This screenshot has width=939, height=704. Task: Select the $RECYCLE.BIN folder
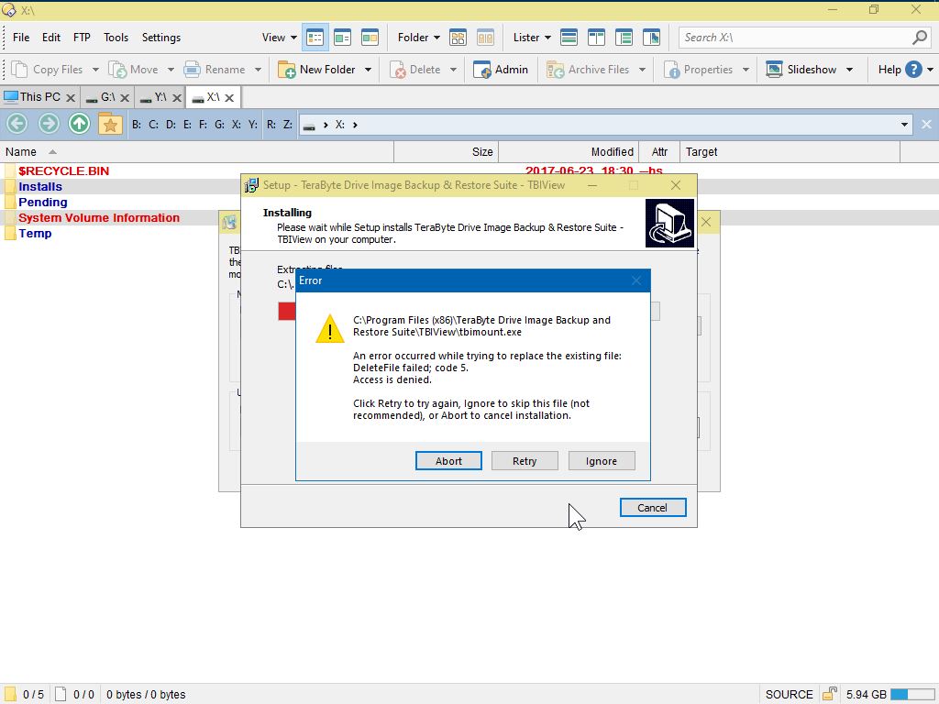63,171
